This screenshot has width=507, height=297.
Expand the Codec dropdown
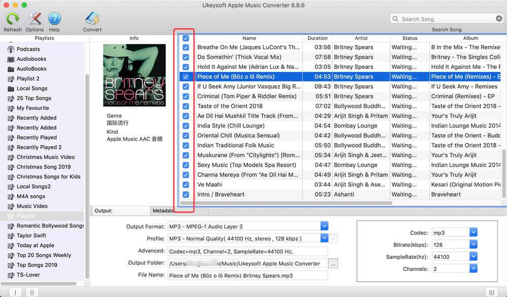coord(473,232)
